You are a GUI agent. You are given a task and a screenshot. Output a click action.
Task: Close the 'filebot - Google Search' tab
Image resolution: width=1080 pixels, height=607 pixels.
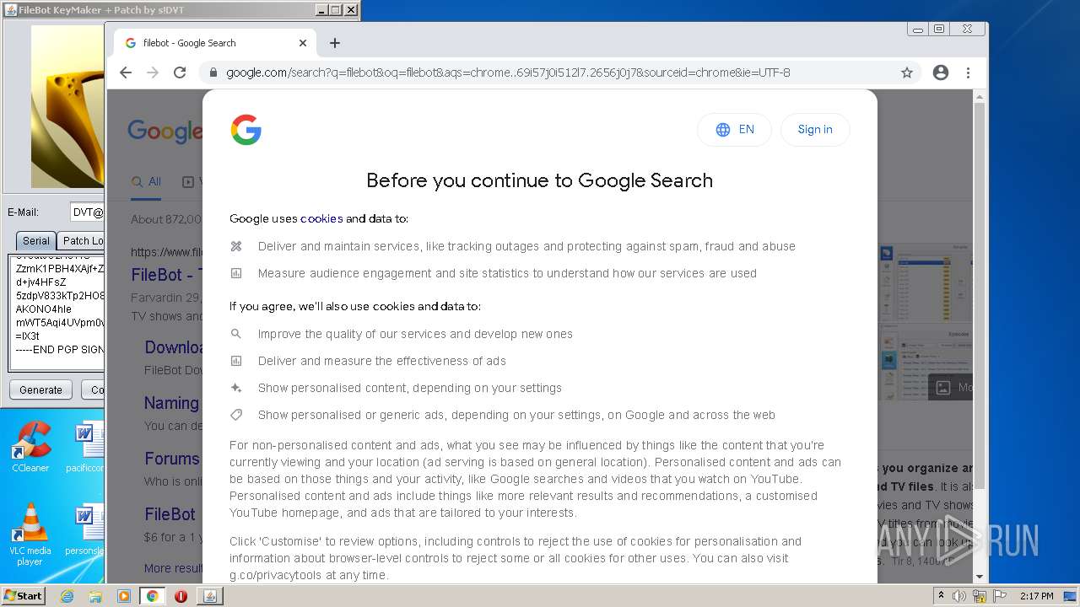tap(303, 43)
